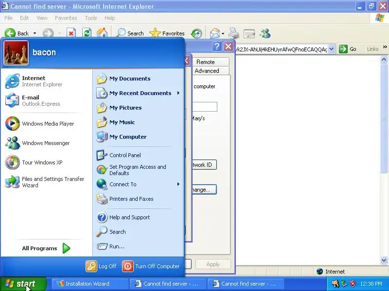Expand My Recent Documents submenu

[x=178, y=93]
